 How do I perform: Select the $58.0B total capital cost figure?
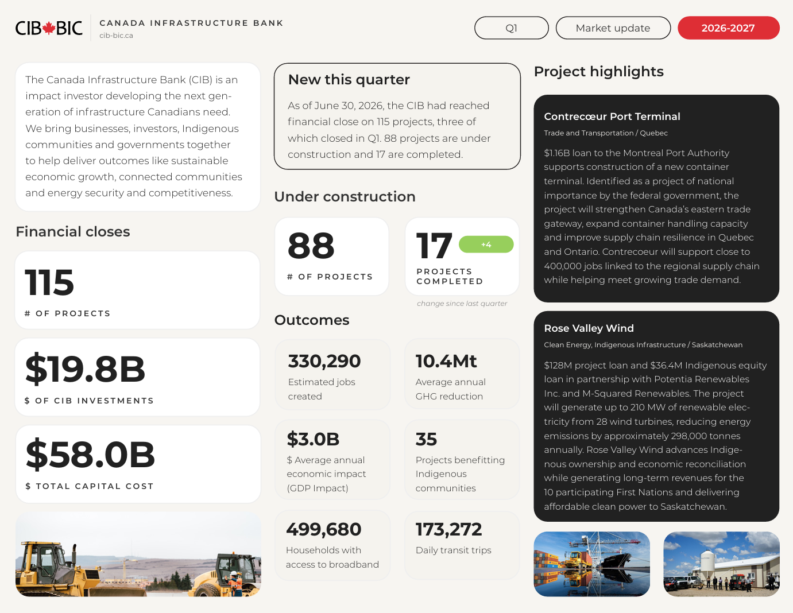(x=90, y=455)
